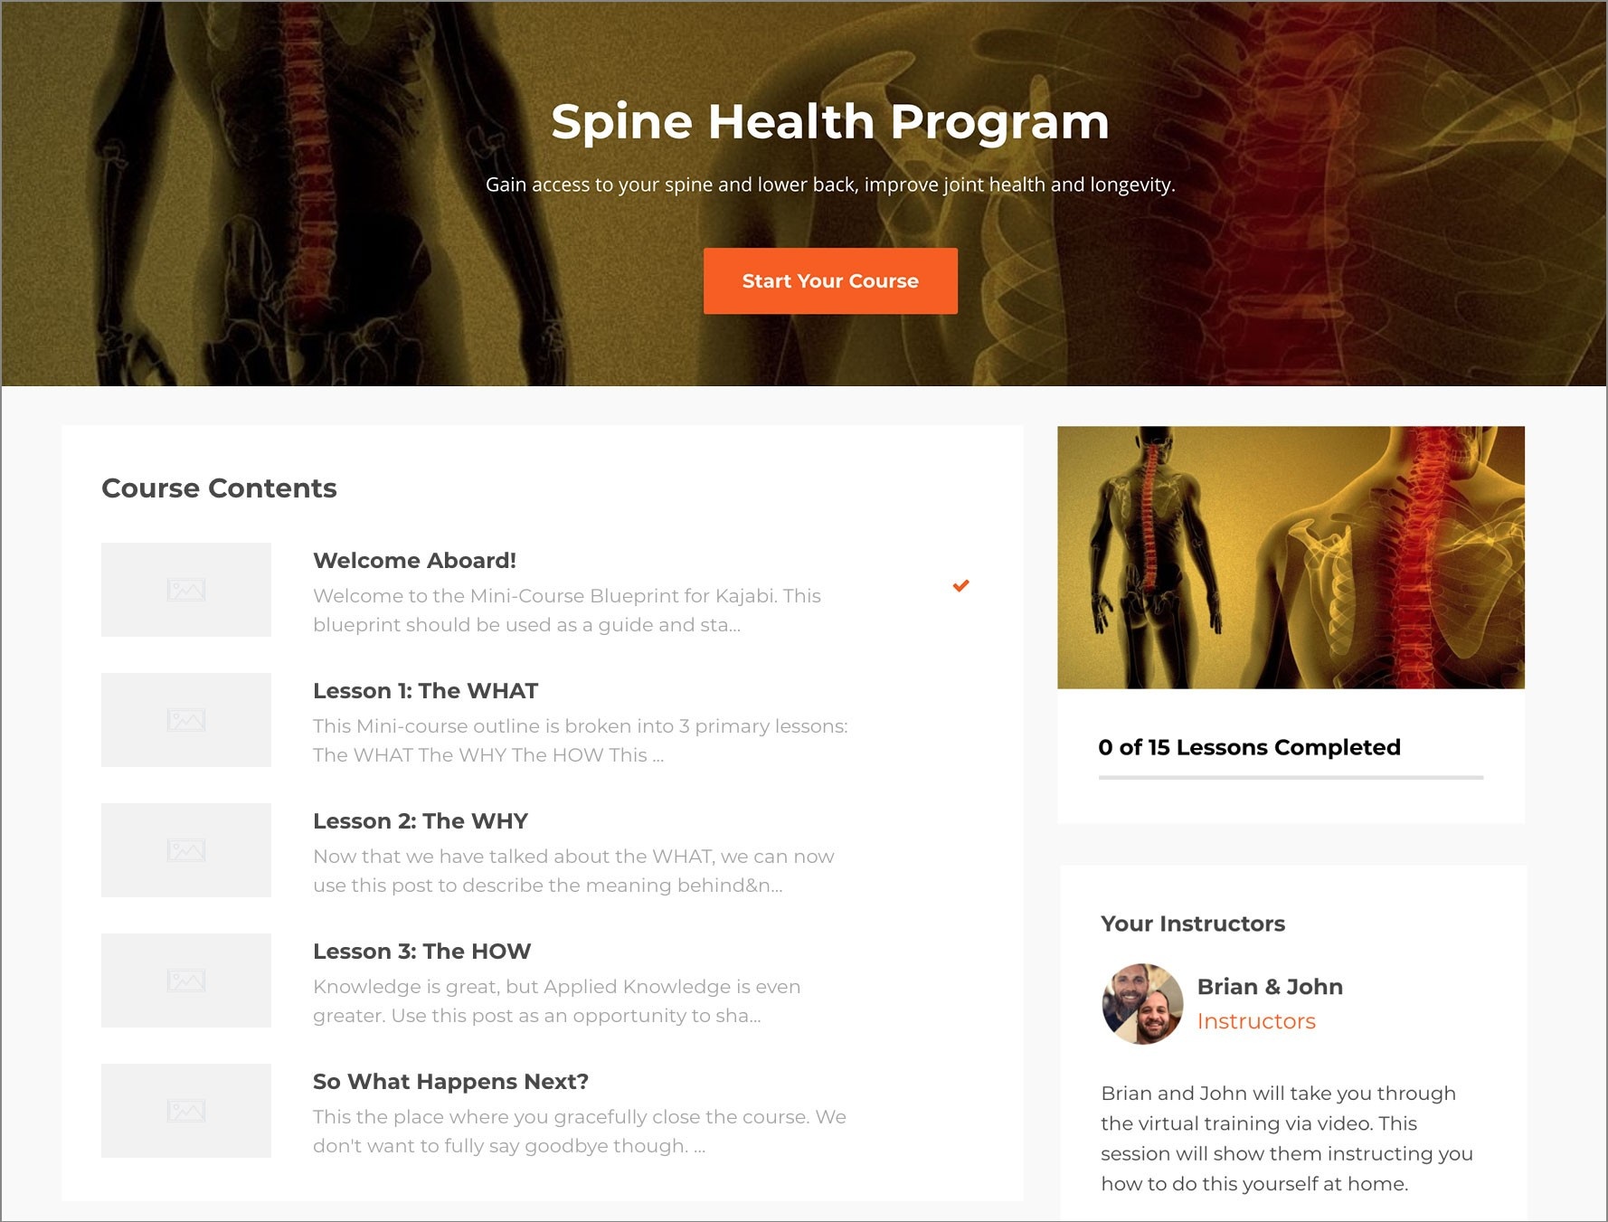Click the Lesson 3 placeholder thumbnail icon
The width and height of the screenshot is (1608, 1222).
click(x=186, y=980)
